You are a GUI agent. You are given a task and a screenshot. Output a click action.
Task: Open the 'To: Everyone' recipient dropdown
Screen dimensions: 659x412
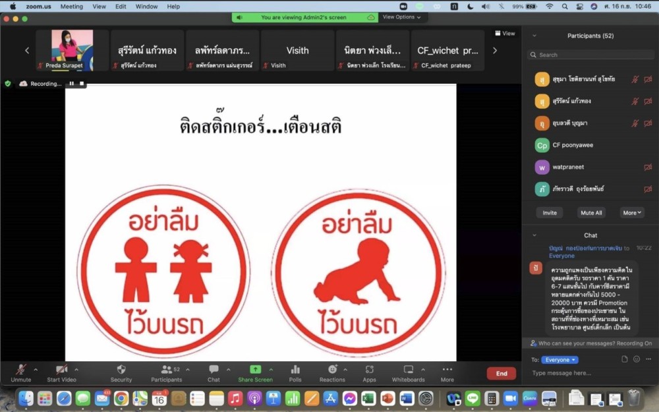coord(559,360)
